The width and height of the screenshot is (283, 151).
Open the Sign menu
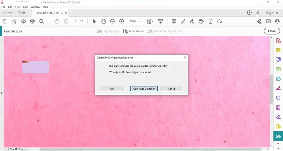pos(25,7)
